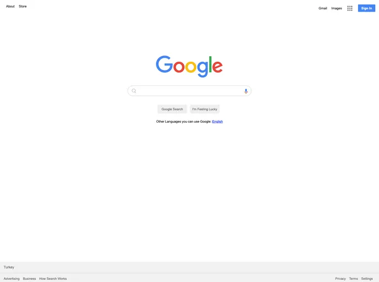Open the Google apps grid icon
This screenshot has height=282, width=379.
click(x=350, y=8)
